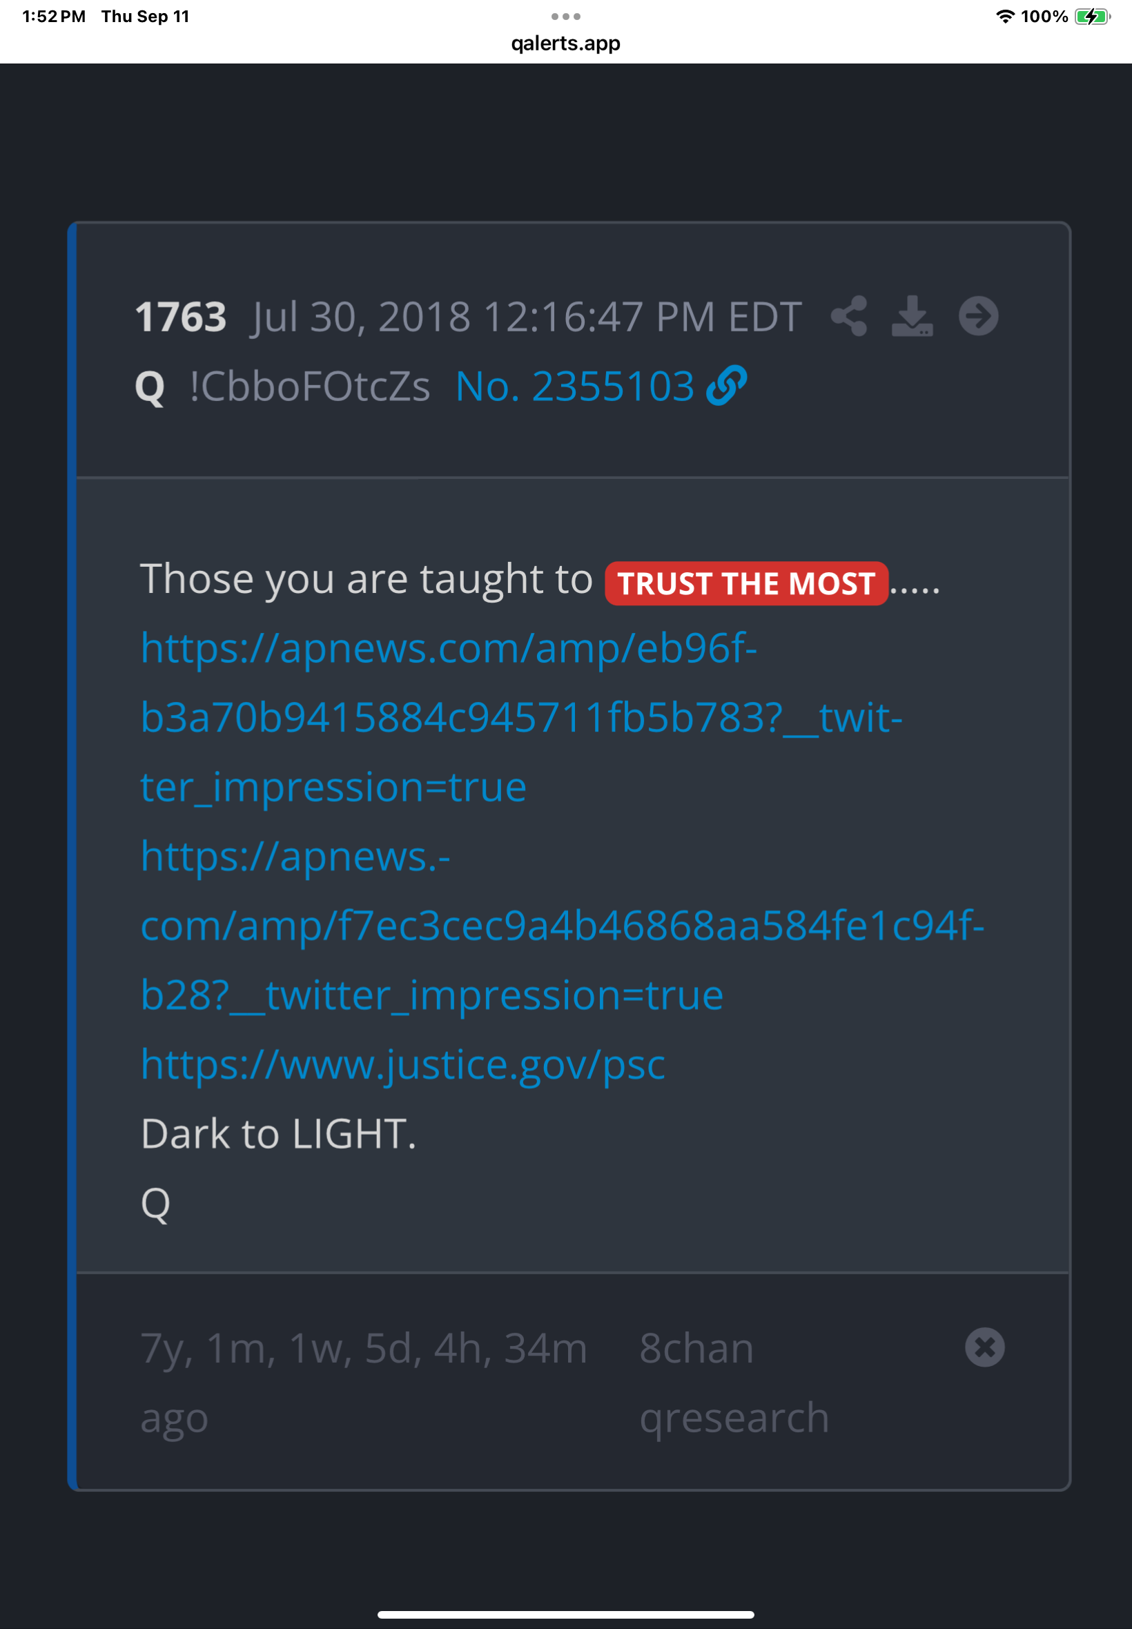Screen dimensions: 1132x1629
Task: Open post link No. 2355103
Action: 574,387
